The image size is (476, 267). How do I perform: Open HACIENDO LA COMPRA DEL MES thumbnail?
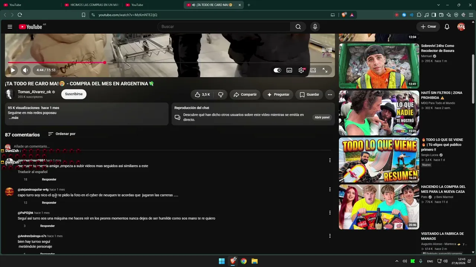[x=379, y=207]
